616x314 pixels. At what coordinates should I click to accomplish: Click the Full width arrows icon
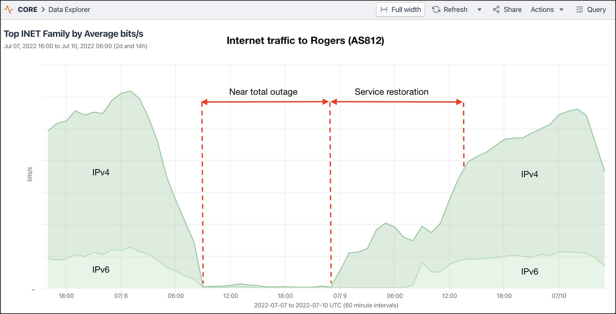(x=384, y=9)
